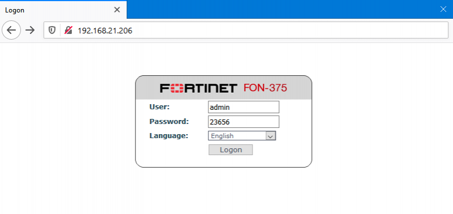Click the Logon button
The image size is (453, 214).
(x=230, y=150)
